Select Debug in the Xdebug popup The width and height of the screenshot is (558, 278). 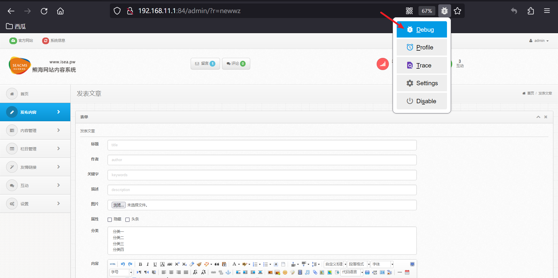coord(422,29)
